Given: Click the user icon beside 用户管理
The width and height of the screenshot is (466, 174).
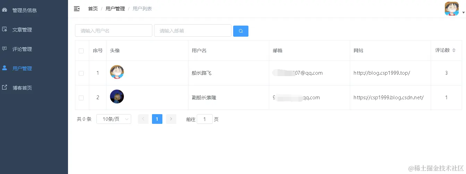Looking at the screenshot, I should [x=5, y=68].
